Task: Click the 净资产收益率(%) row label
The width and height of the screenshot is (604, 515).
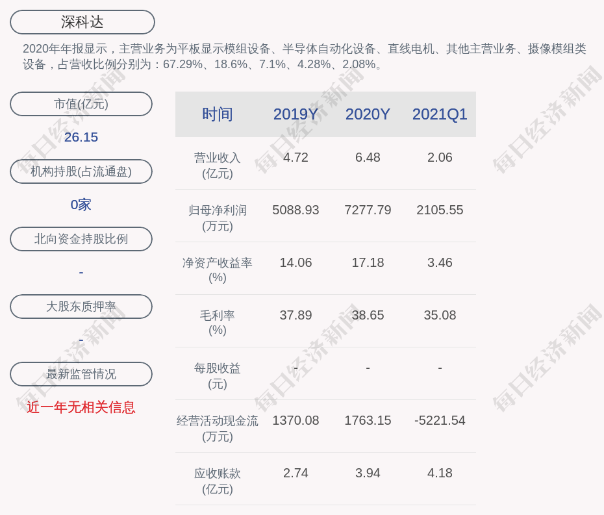Action: point(217,270)
